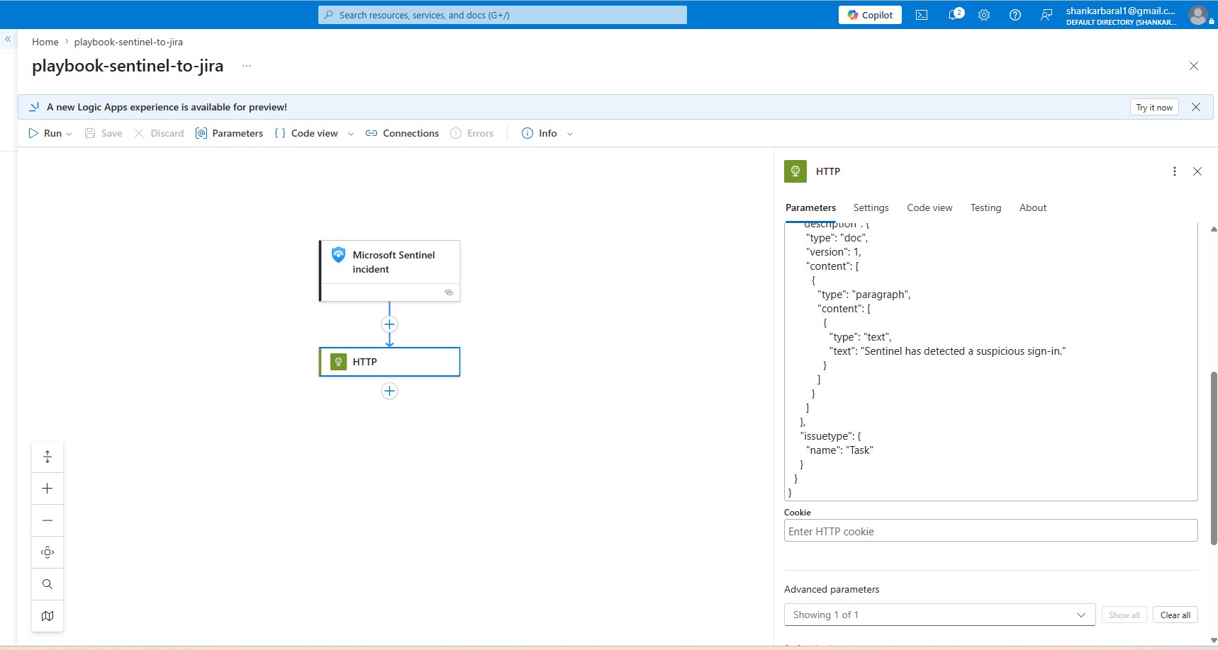1218x650 pixels.
Task: Open the notifications bell
Action: point(955,15)
